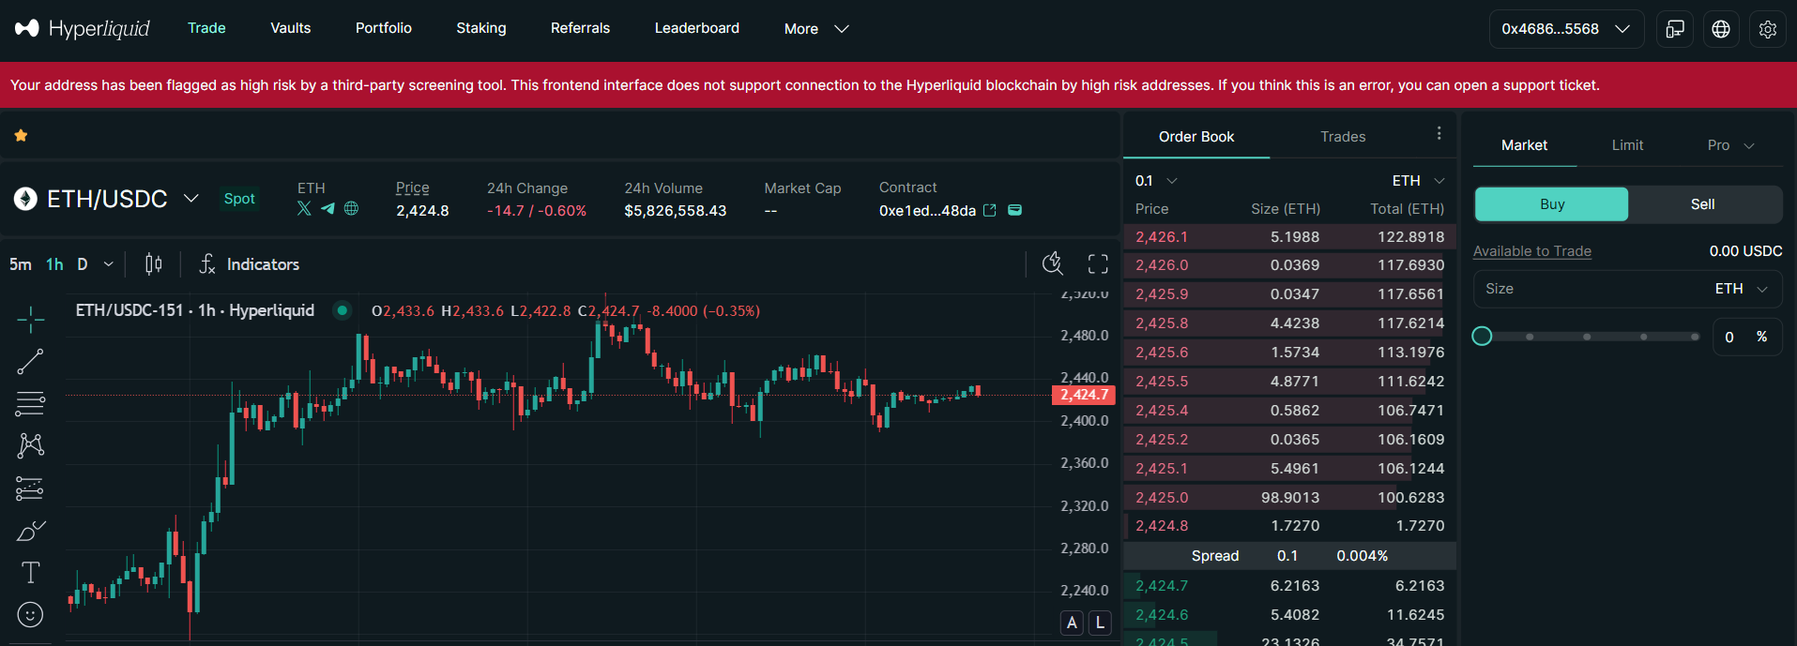Switch to Market order tab
This screenshot has width=1797, height=646.
tap(1524, 145)
